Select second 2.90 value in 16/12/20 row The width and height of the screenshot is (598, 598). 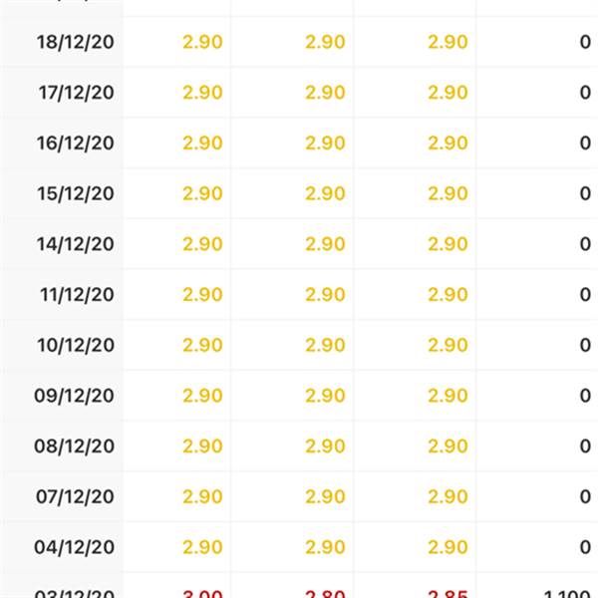tap(325, 143)
